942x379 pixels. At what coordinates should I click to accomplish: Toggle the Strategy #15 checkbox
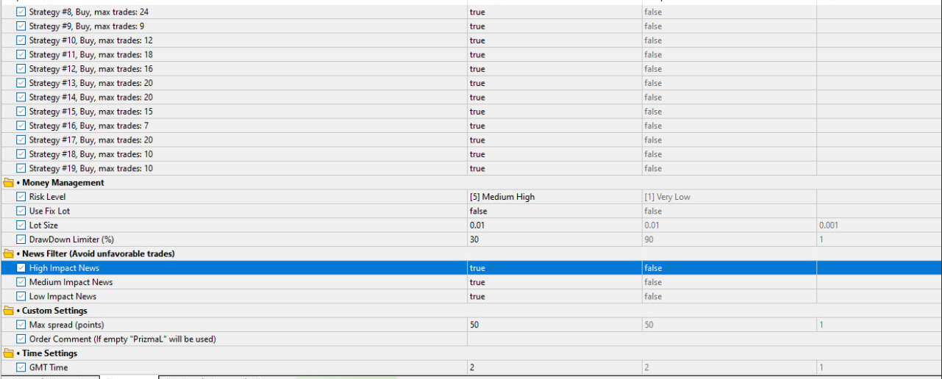click(x=21, y=112)
